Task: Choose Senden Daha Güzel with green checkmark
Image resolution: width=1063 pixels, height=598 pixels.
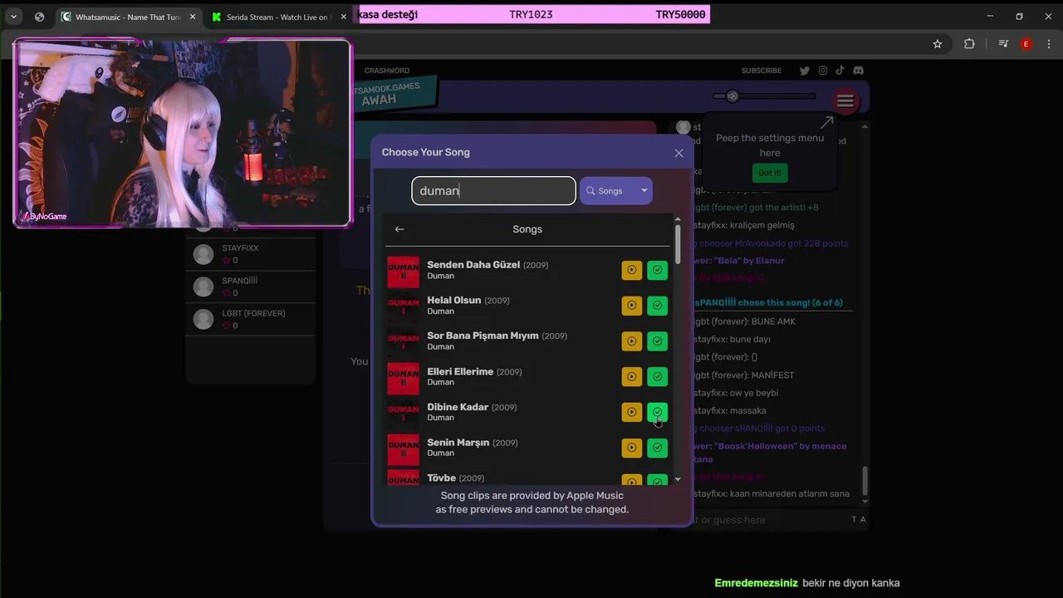Action: tap(657, 270)
